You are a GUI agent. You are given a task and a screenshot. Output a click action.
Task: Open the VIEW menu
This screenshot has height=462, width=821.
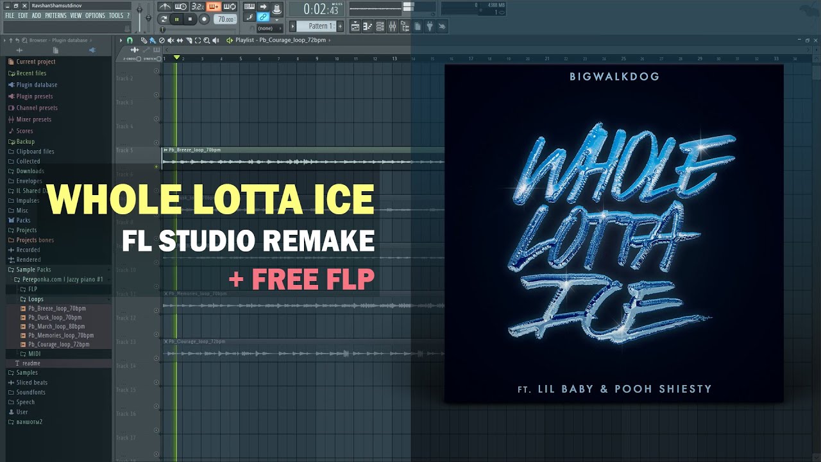(76, 15)
